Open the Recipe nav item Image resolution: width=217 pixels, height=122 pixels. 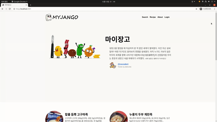(153, 17)
